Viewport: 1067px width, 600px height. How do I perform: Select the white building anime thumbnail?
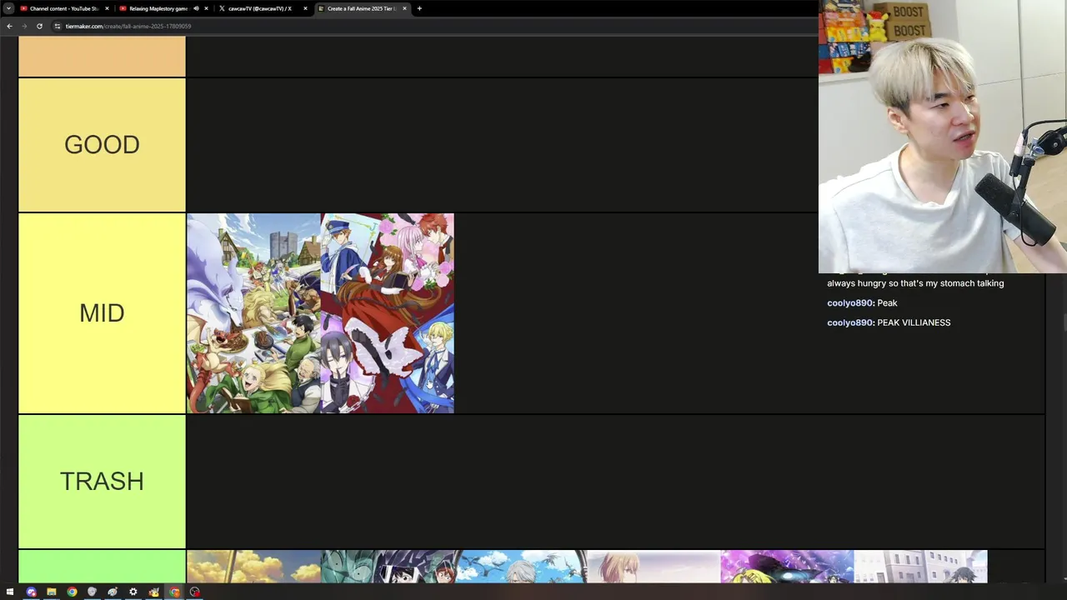pyautogui.click(x=921, y=567)
